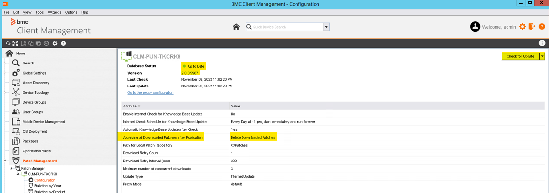Click the white help icon in dark toolbar
This screenshot has width=549, height=193.
point(63,43)
